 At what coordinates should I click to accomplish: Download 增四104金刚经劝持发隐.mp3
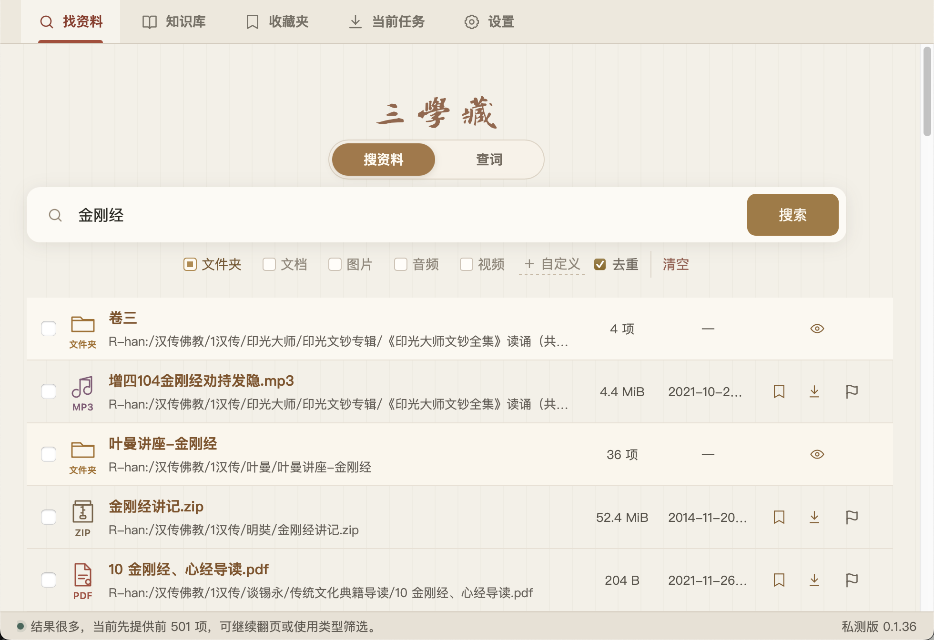814,391
